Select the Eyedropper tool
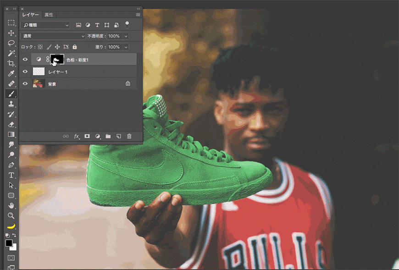 [x=11, y=73]
